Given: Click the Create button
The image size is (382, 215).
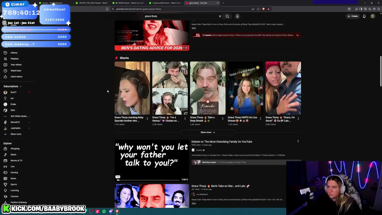Looking at the screenshot, I should [x=352, y=16].
